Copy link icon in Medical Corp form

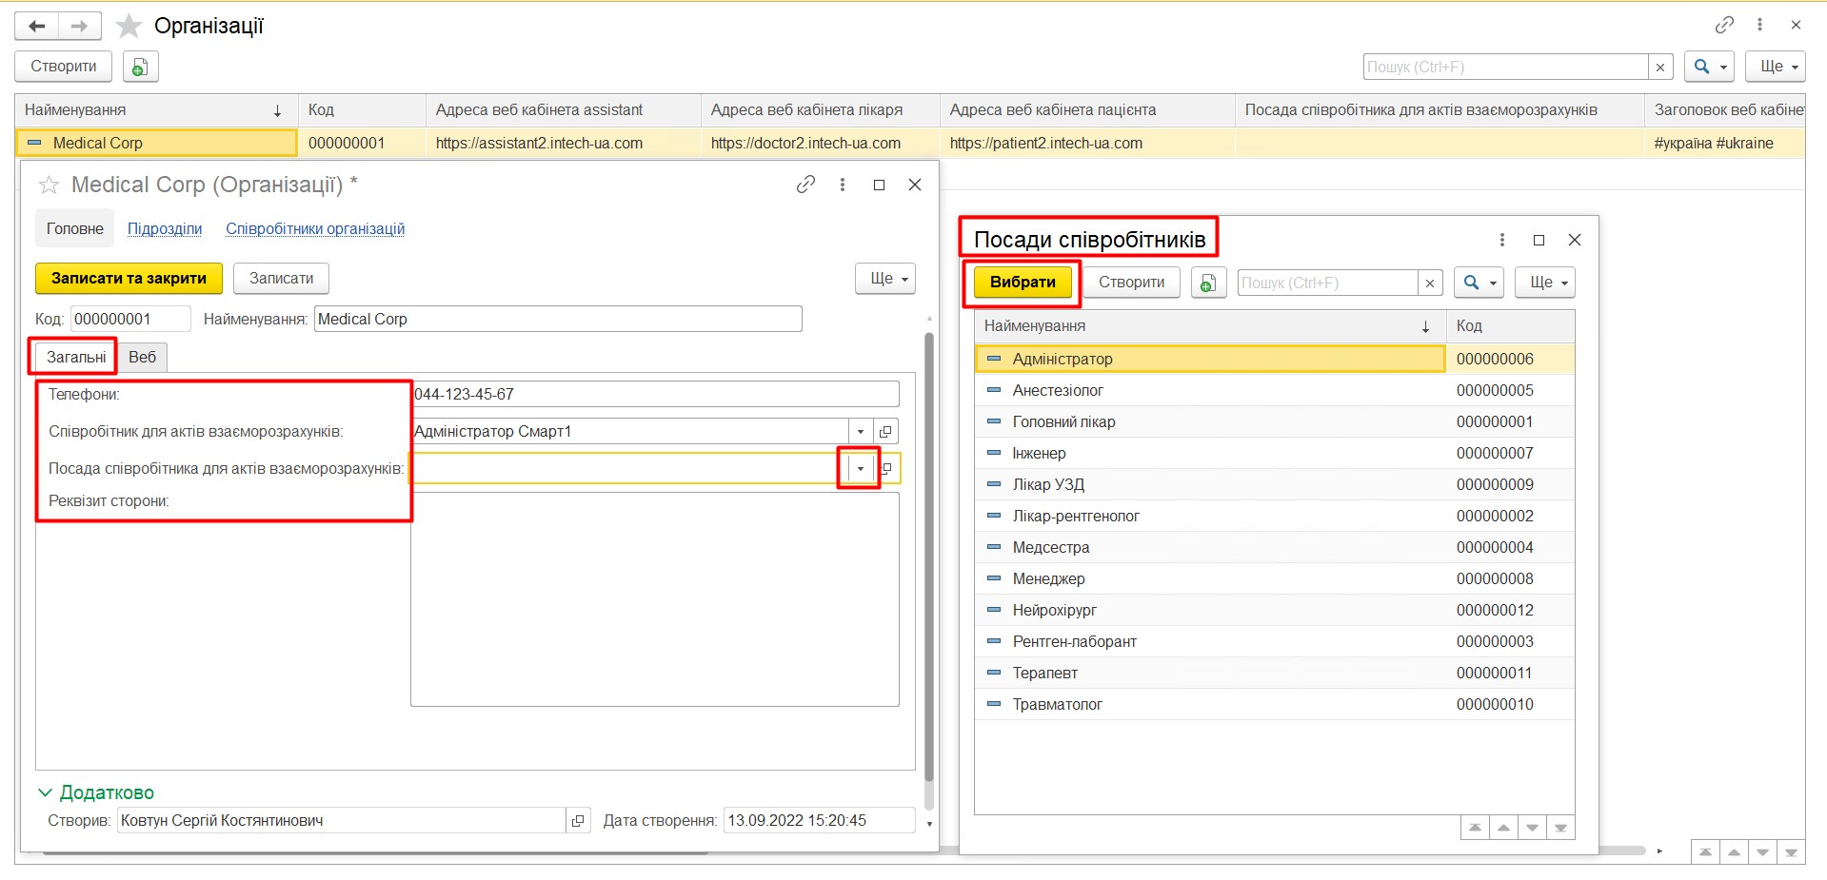805,185
